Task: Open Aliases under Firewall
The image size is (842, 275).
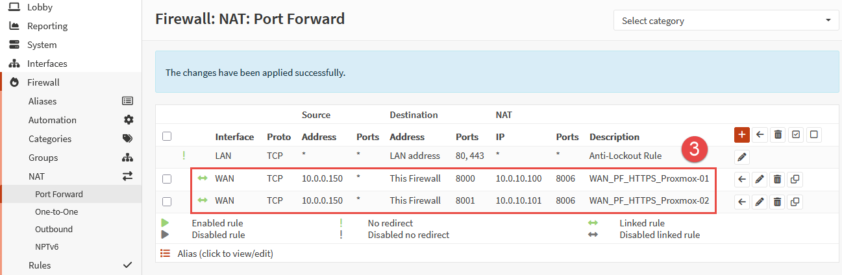Action: pos(42,101)
